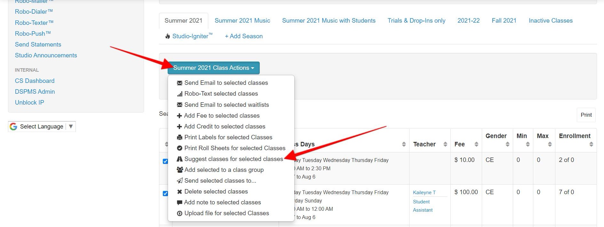Click the signal bars icon for Robo-Text

pos(179,94)
